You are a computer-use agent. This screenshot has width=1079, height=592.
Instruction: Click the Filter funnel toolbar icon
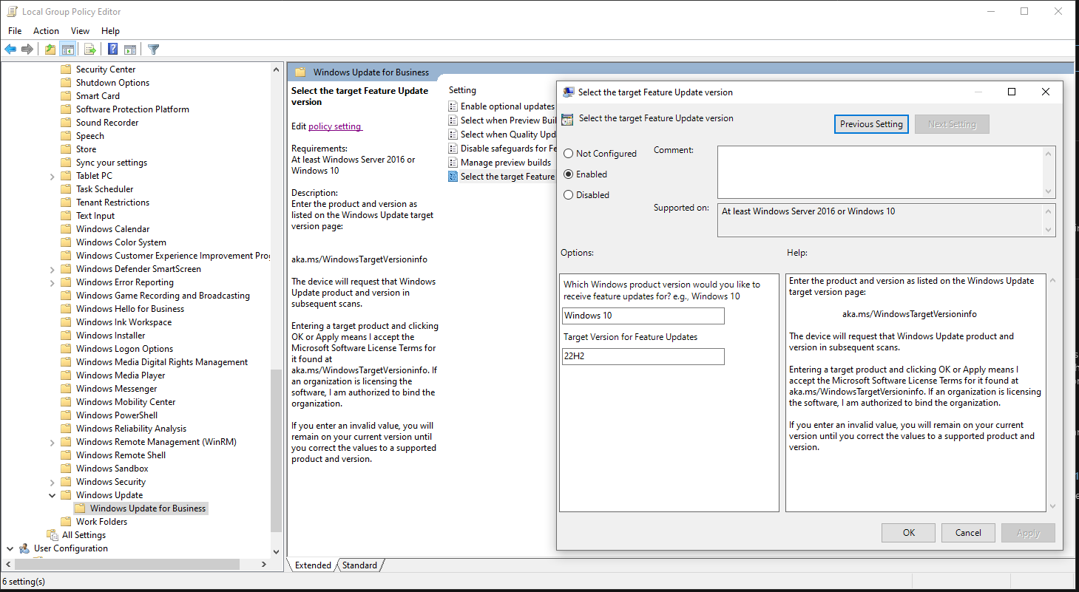[153, 50]
